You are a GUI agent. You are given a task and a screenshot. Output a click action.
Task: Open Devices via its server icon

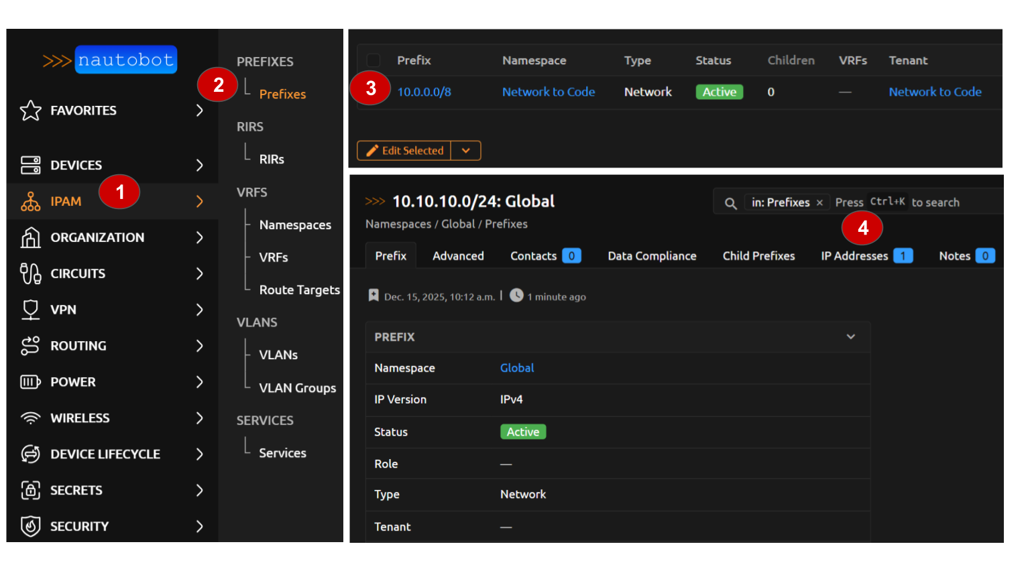pyautogui.click(x=31, y=165)
